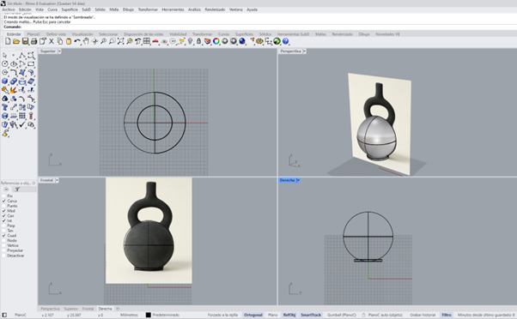Select the Pan hand tool
The width and height of the screenshot is (517, 319).
[86, 41]
